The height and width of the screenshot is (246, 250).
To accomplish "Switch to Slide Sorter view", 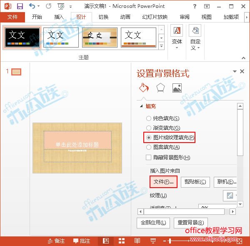I will (x=122, y=241).
